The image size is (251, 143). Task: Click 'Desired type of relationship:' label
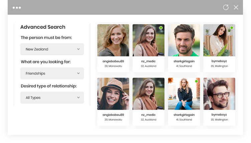click(x=49, y=86)
